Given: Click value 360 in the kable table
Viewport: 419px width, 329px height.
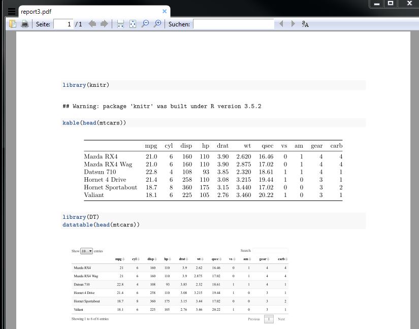Looking at the screenshot, I should [x=187, y=187].
